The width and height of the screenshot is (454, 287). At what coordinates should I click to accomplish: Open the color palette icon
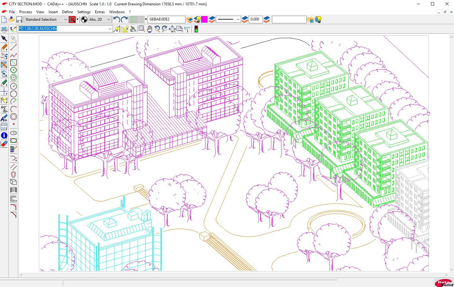[x=13, y=29]
